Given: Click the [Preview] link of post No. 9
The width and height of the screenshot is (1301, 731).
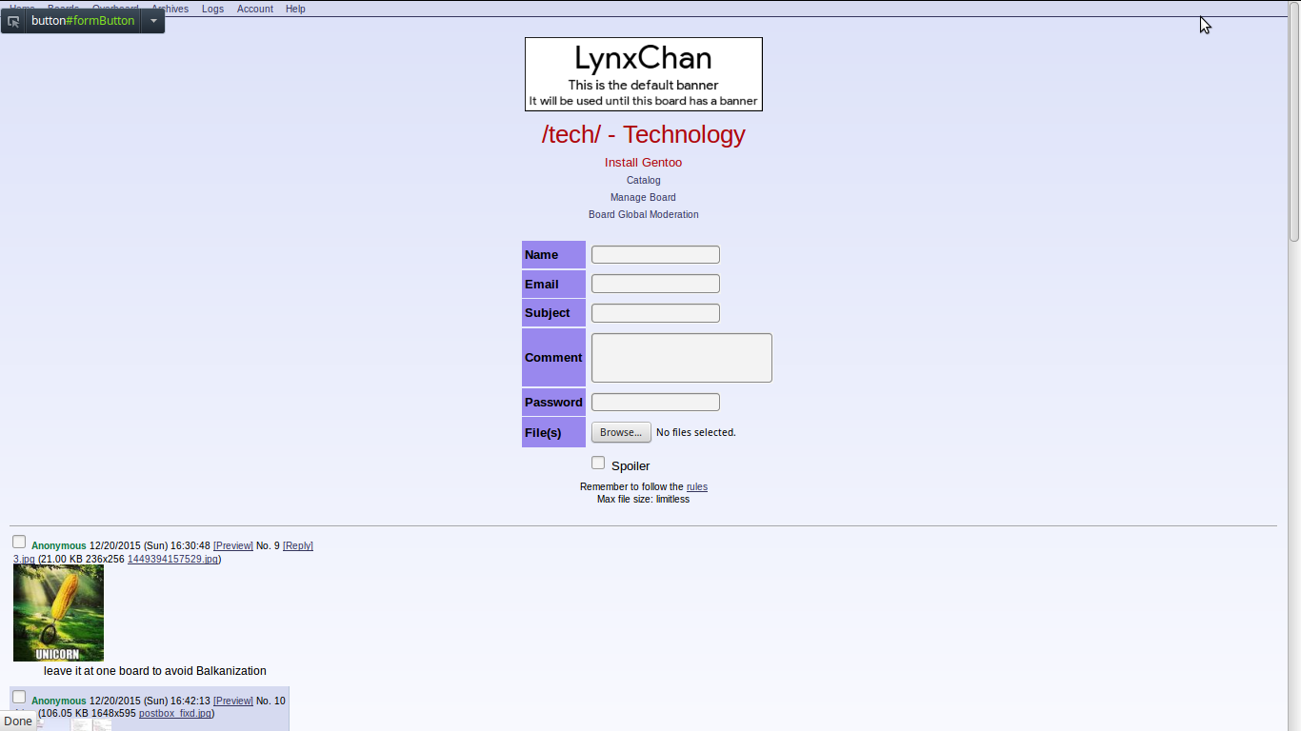Looking at the screenshot, I should [x=233, y=545].
